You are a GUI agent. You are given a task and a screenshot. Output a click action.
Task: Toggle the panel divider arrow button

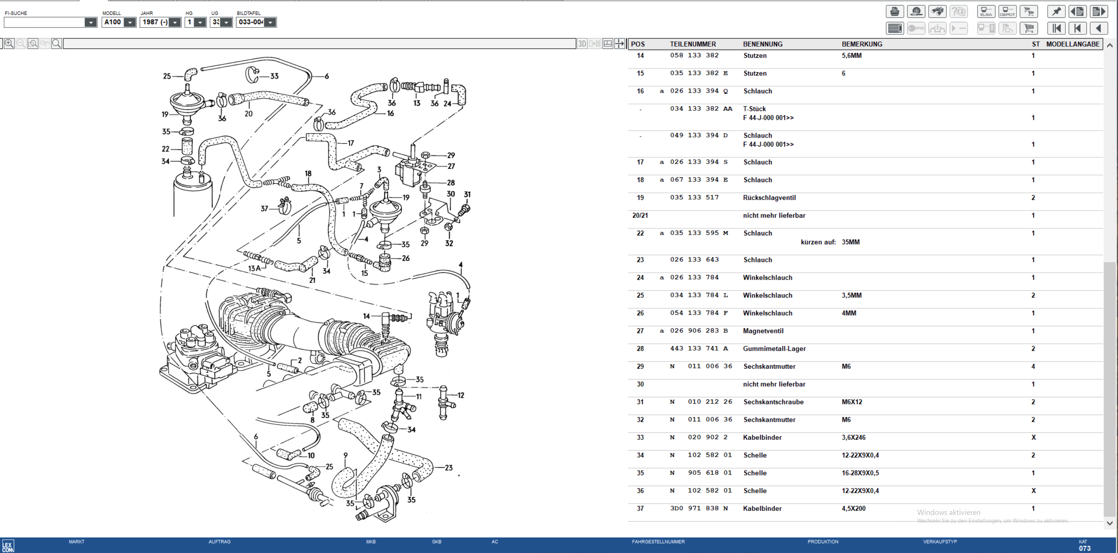[x=620, y=43]
